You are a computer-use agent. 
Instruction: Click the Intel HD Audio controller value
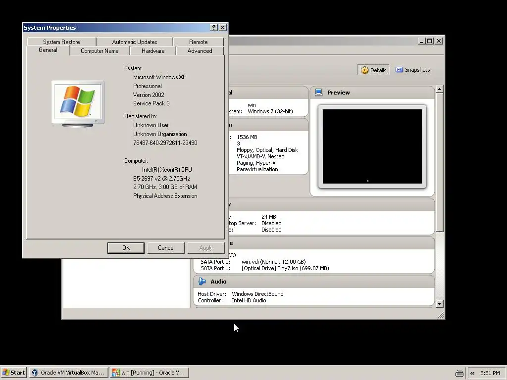(249, 300)
